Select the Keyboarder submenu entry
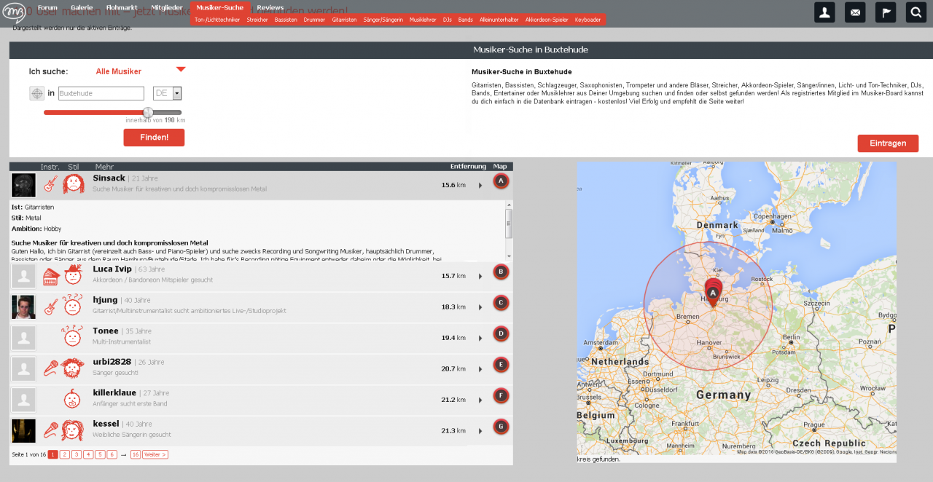The width and height of the screenshot is (933, 482). (588, 20)
